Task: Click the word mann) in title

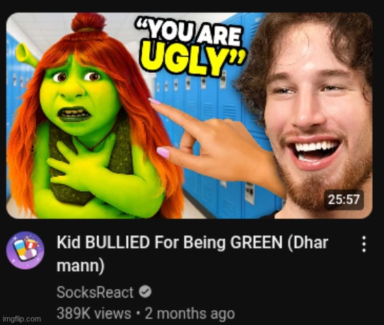Action: pos(81,266)
